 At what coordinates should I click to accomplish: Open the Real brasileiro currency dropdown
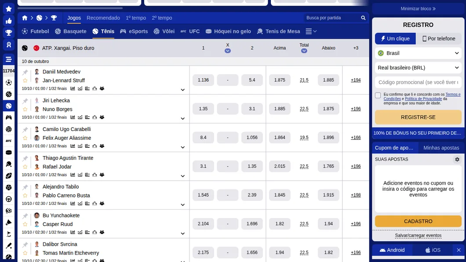(x=418, y=68)
